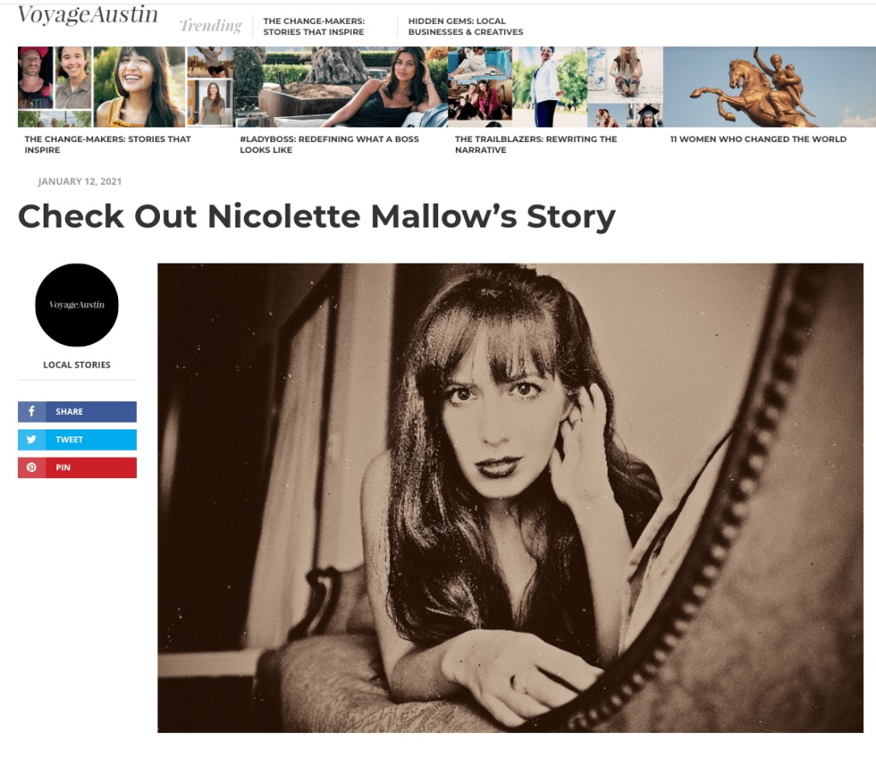Open Change-Makers thumbnail collage image
Viewport: 876px width, 757px height.
tap(125, 86)
